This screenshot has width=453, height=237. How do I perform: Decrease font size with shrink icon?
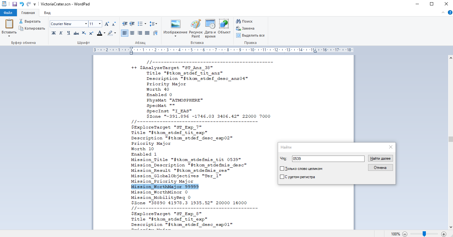(x=114, y=24)
